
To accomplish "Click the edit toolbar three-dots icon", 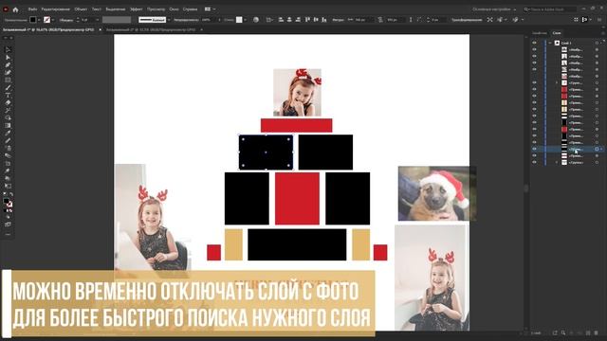I will [8, 234].
